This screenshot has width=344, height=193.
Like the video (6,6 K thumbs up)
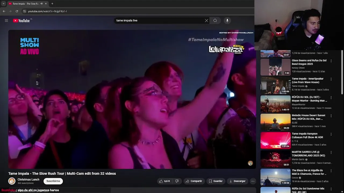coord(164,181)
